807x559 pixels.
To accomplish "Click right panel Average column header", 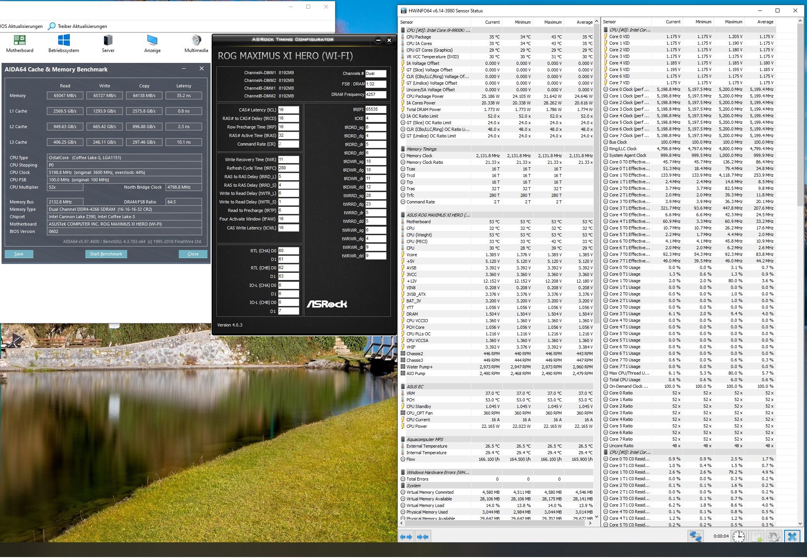I will coord(760,22).
